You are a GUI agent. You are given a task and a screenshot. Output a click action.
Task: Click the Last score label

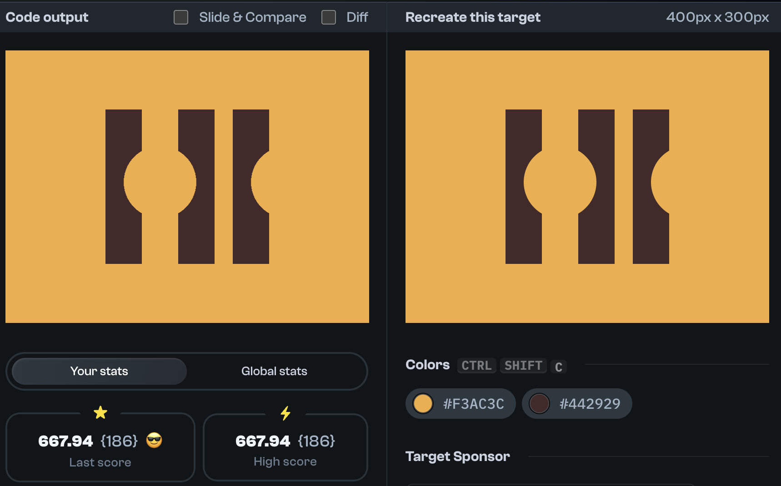[x=100, y=462]
